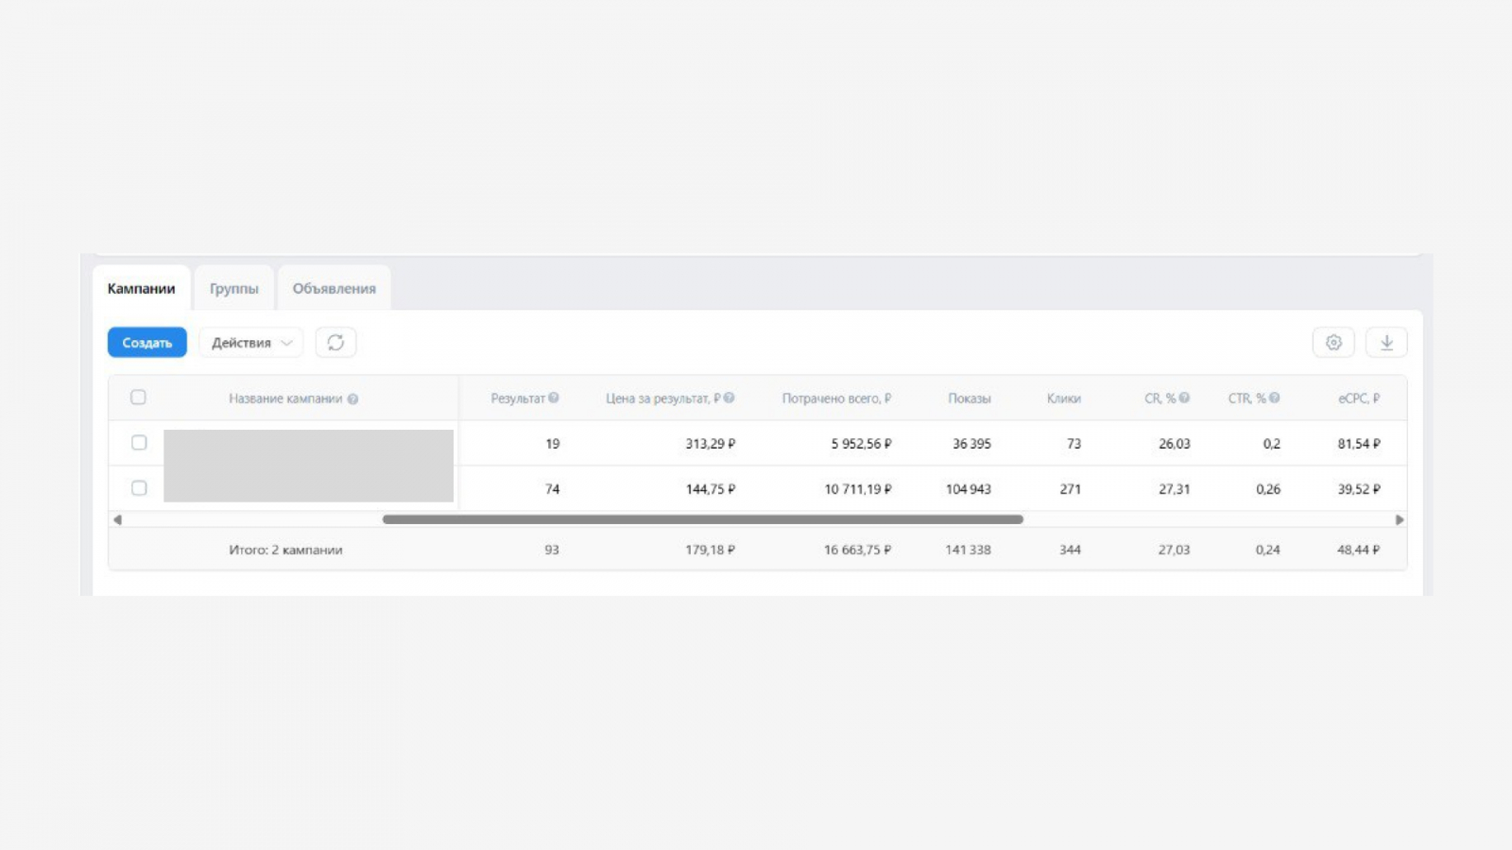The width and height of the screenshot is (1512, 850).
Task: Click the download export icon
Action: coord(1386,343)
